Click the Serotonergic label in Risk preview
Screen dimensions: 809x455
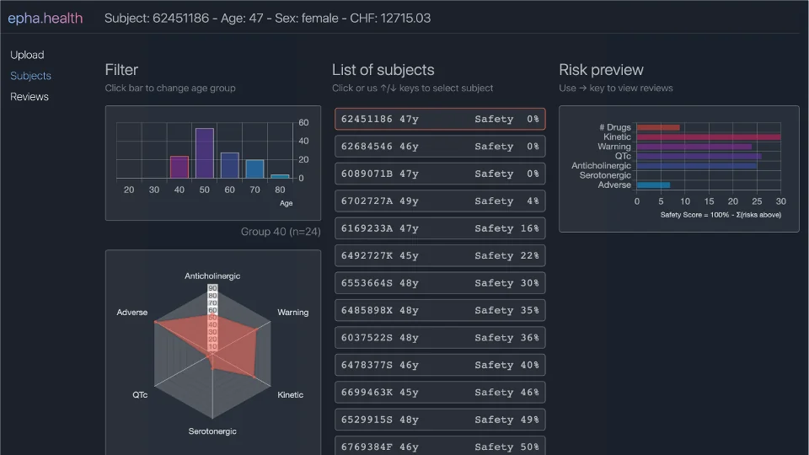tap(605, 175)
